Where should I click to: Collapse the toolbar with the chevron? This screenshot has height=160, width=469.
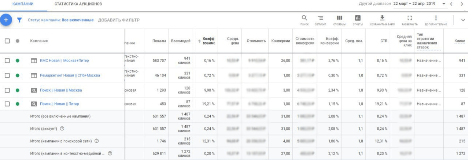pyautogui.click(x=463, y=20)
